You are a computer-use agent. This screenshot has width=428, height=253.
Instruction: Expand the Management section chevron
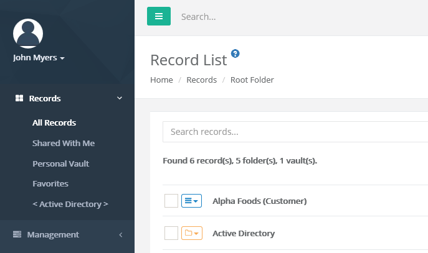(x=120, y=234)
